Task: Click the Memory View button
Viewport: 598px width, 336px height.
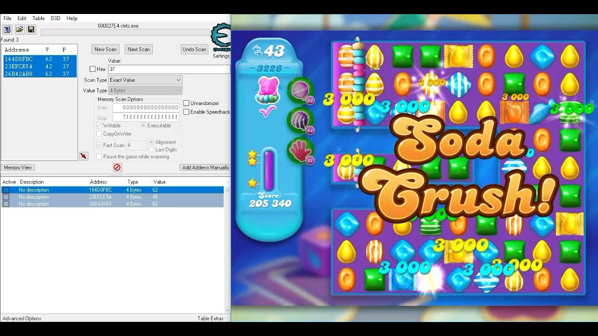Action: coord(18,168)
